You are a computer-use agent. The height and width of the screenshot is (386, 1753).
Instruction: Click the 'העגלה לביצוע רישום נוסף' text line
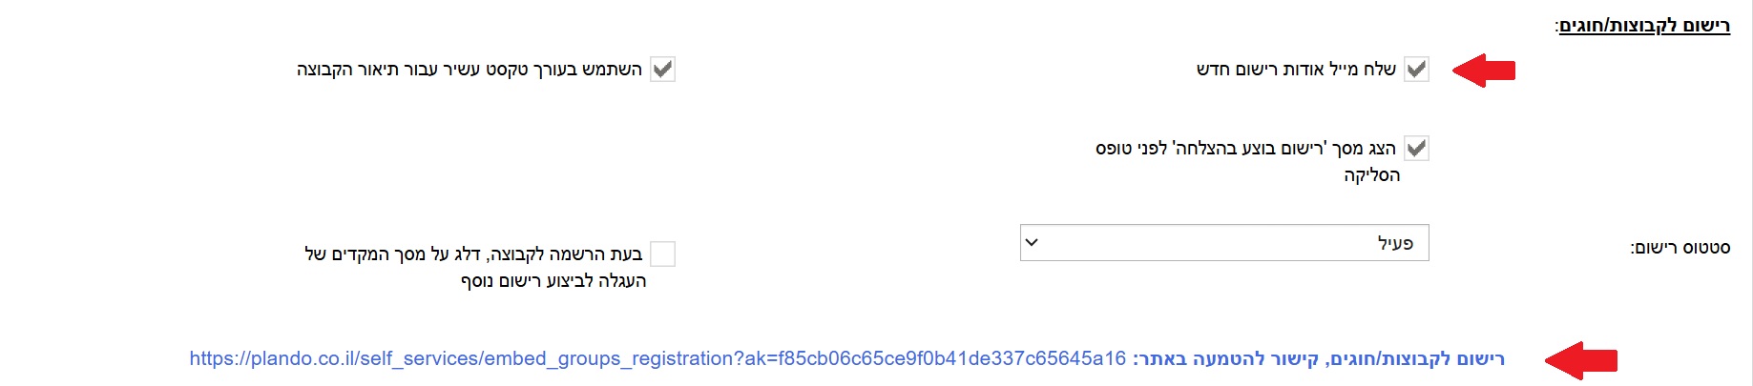click(553, 280)
